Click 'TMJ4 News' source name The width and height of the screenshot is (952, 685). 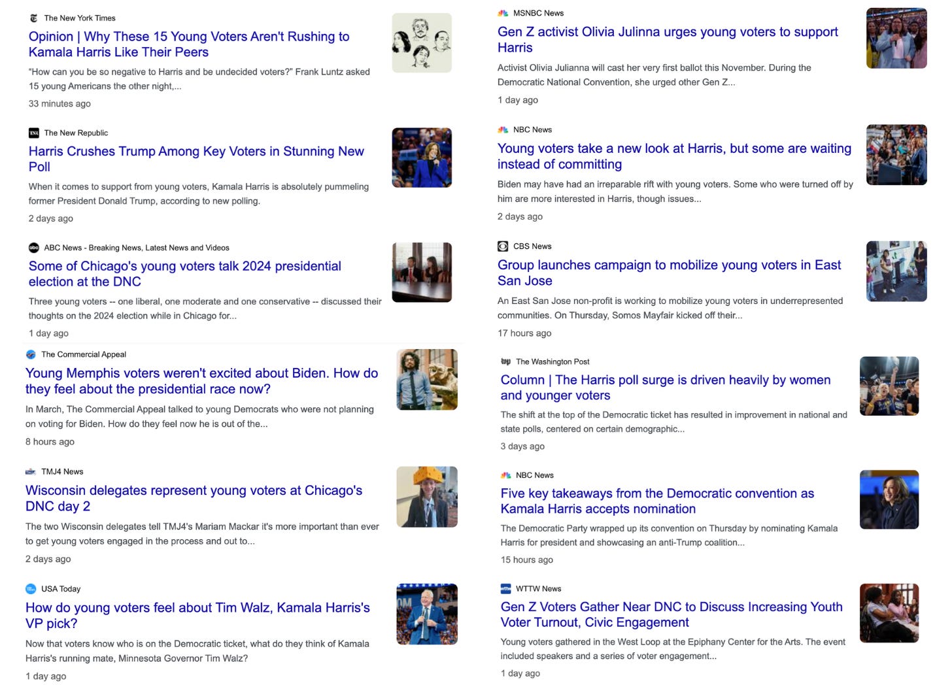[x=62, y=471]
